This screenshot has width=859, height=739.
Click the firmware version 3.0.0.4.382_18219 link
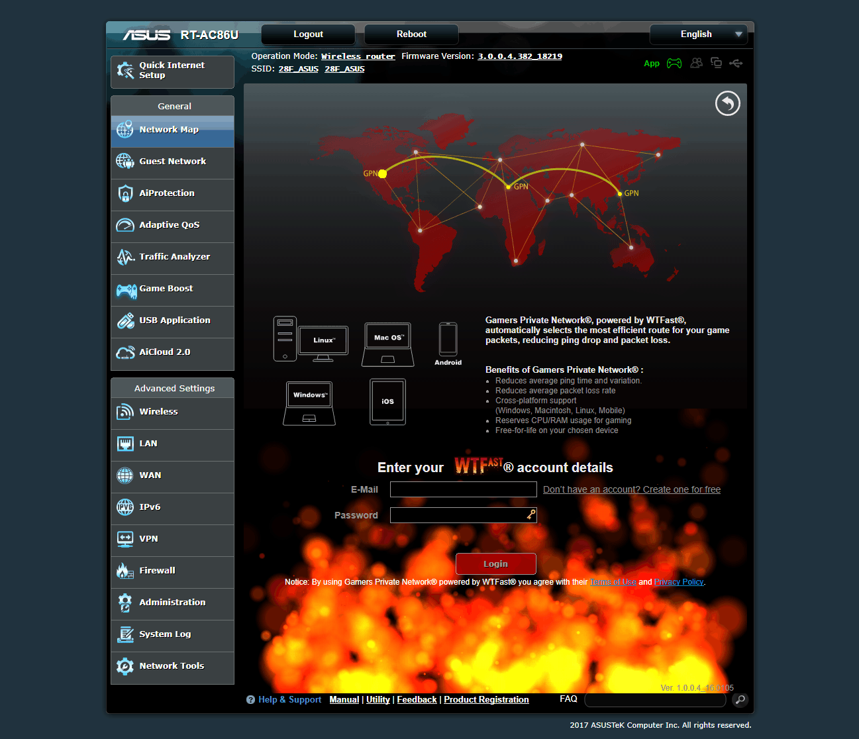pyautogui.click(x=520, y=56)
